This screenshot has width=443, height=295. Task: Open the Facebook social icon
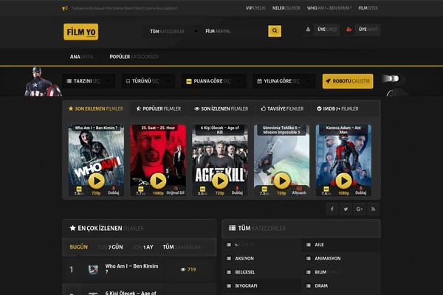pyautogui.click(x=332, y=209)
